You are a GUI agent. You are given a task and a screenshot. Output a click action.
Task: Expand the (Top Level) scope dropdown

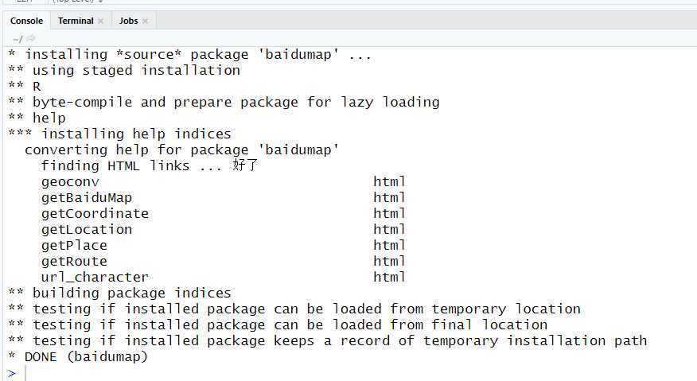(78, 2)
